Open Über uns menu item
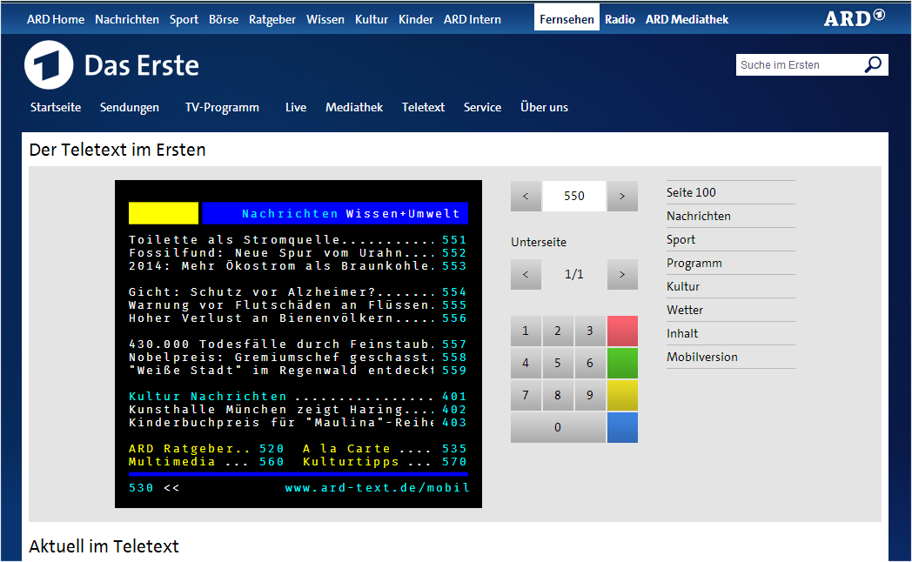Viewport: 912px width, 562px height. point(545,107)
